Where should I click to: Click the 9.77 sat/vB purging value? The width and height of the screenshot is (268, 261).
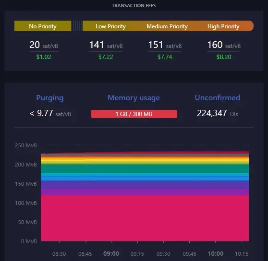(x=50, y=113)
